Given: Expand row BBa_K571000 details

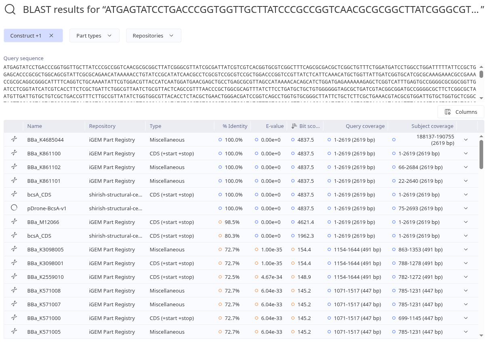Looking at the screenshot, I should point(466,318).
